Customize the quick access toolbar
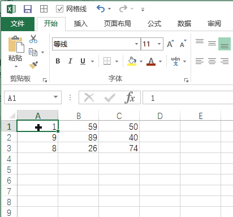Image resolution: width=233 pixels, height=217 pixels. click(143, 9)
